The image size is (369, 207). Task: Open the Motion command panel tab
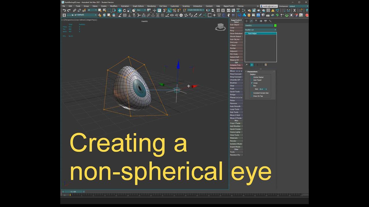[261, 21]
